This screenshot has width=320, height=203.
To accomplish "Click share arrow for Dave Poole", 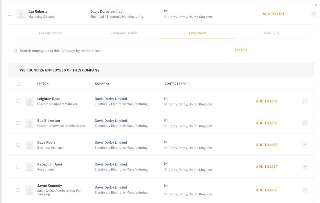I will click(305, 145).
